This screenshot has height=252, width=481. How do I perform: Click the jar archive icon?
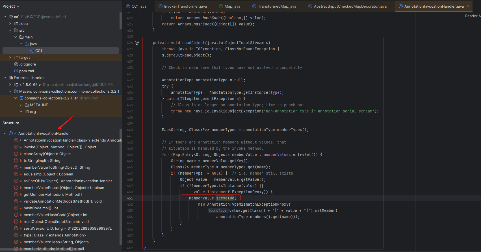[21, 98]
